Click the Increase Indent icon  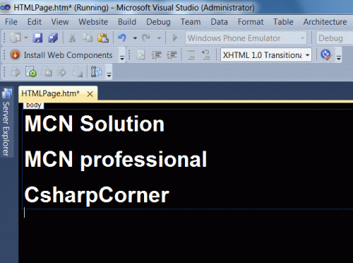[x=172, y=55]
